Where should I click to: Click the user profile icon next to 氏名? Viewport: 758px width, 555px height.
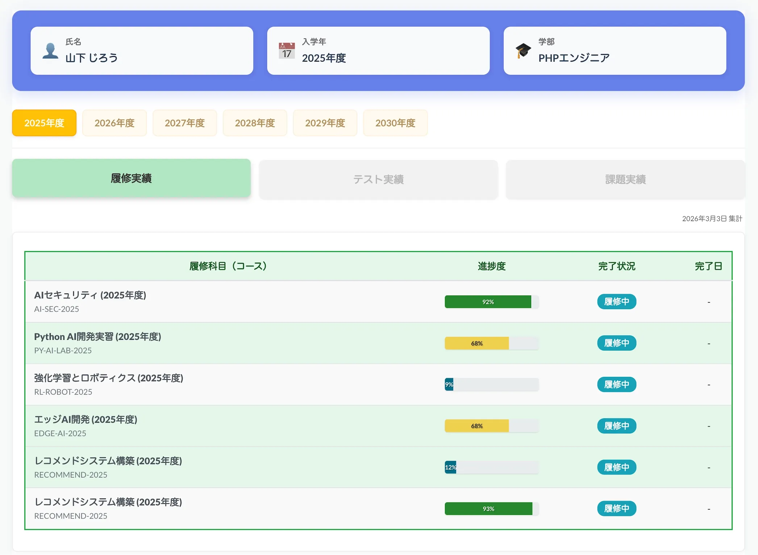point(50,51)
